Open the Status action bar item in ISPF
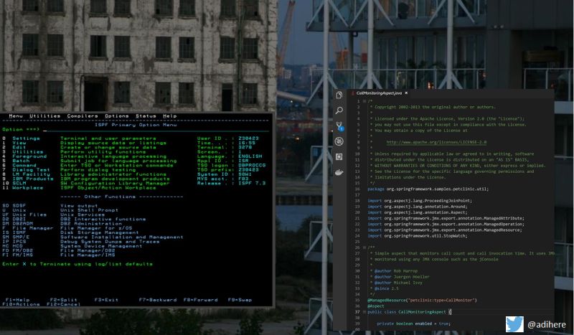 [x=146, y=116]
